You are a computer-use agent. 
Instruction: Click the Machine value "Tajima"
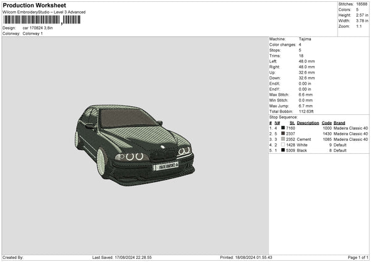(x=305, y=39)
